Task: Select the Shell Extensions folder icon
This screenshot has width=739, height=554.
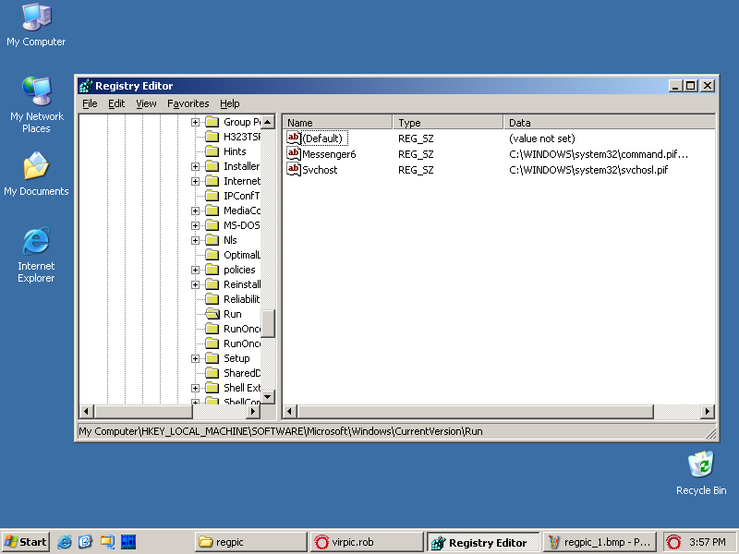Action: (212, 388)
